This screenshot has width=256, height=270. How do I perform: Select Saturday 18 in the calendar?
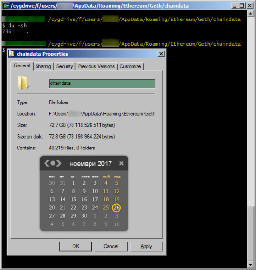pos(106,199)
